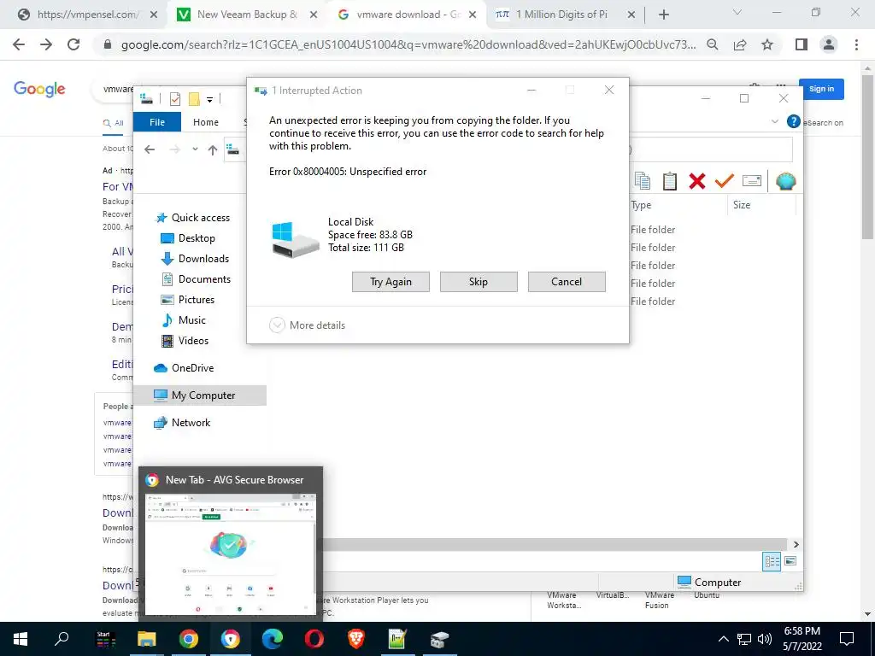Click the orange checkmark toolbar icon
This screenshot has height=656, width=875.
coord(725,181)
